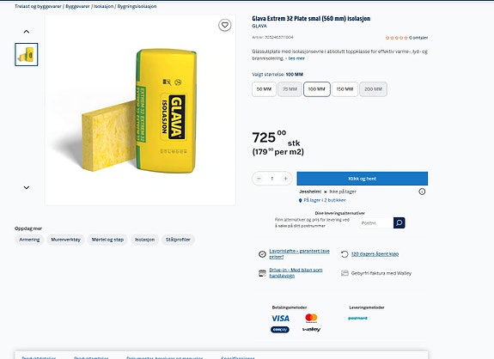Open 120 dagers åpent kjøp link
Viewport: 494px width, 359px height.
tap(375, 254)
